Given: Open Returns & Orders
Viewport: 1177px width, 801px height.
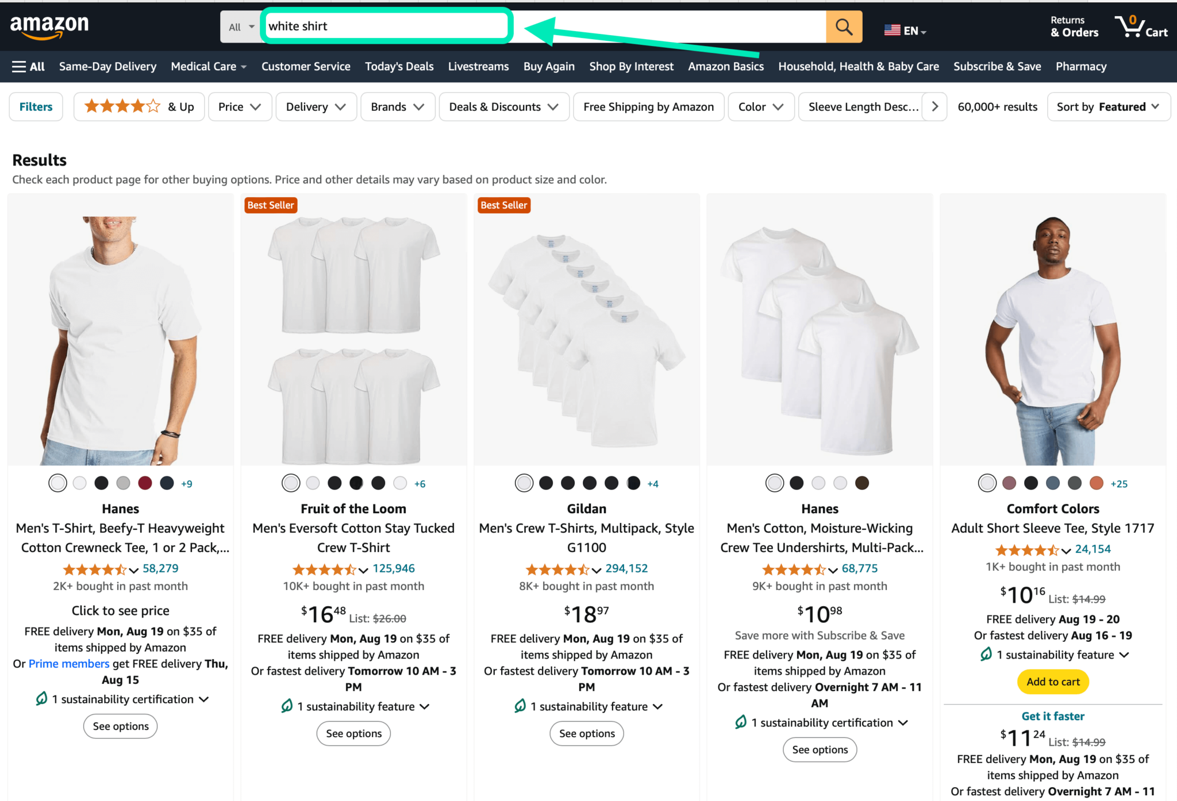Looking at the screenshot, I should click(1074, 26).
